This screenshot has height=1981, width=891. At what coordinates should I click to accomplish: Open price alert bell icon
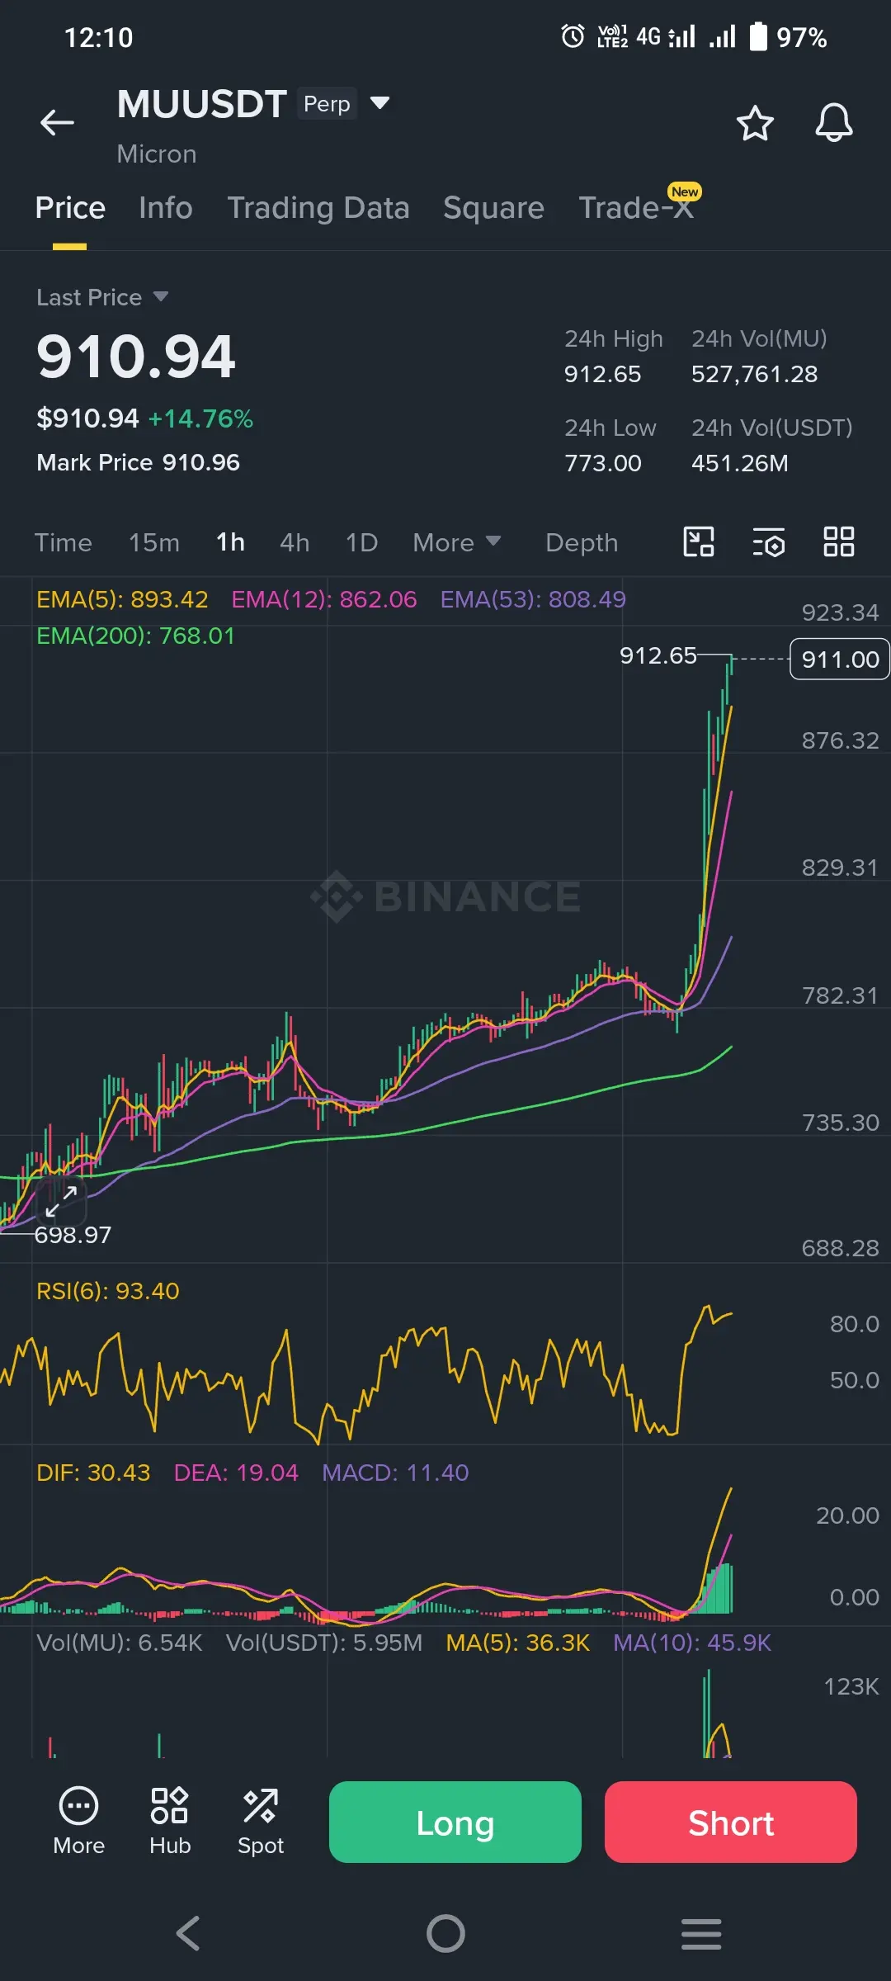point(834,123)
